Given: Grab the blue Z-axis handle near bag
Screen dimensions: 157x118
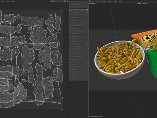Looking at the screenshot, I should click(148, 62).
